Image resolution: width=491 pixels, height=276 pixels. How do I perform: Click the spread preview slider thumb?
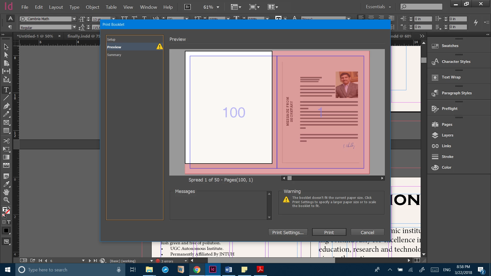click(289, 178)
